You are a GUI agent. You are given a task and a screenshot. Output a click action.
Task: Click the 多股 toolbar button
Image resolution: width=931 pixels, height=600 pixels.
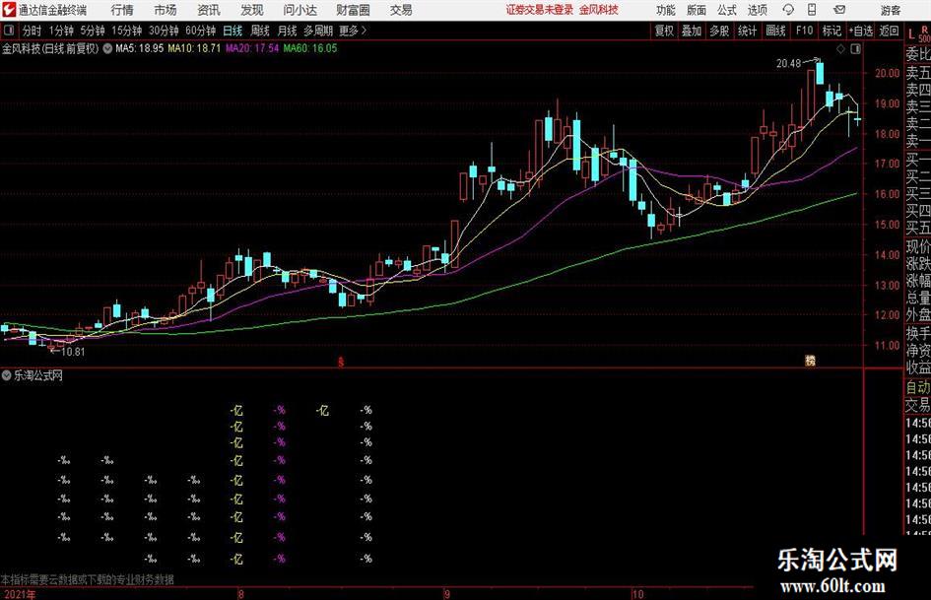(719, 31)
